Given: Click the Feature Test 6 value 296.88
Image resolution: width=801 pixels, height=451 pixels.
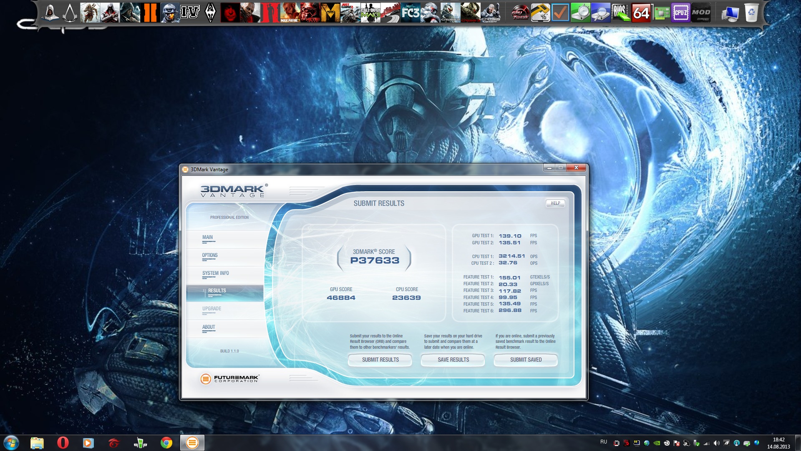Looking at the screenshot, I should [510, 310].
